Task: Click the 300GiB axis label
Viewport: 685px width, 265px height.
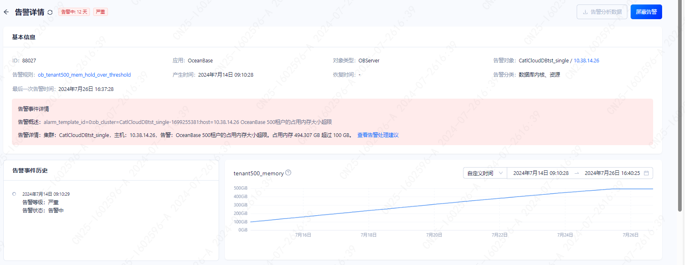Action: coord(240,205)
